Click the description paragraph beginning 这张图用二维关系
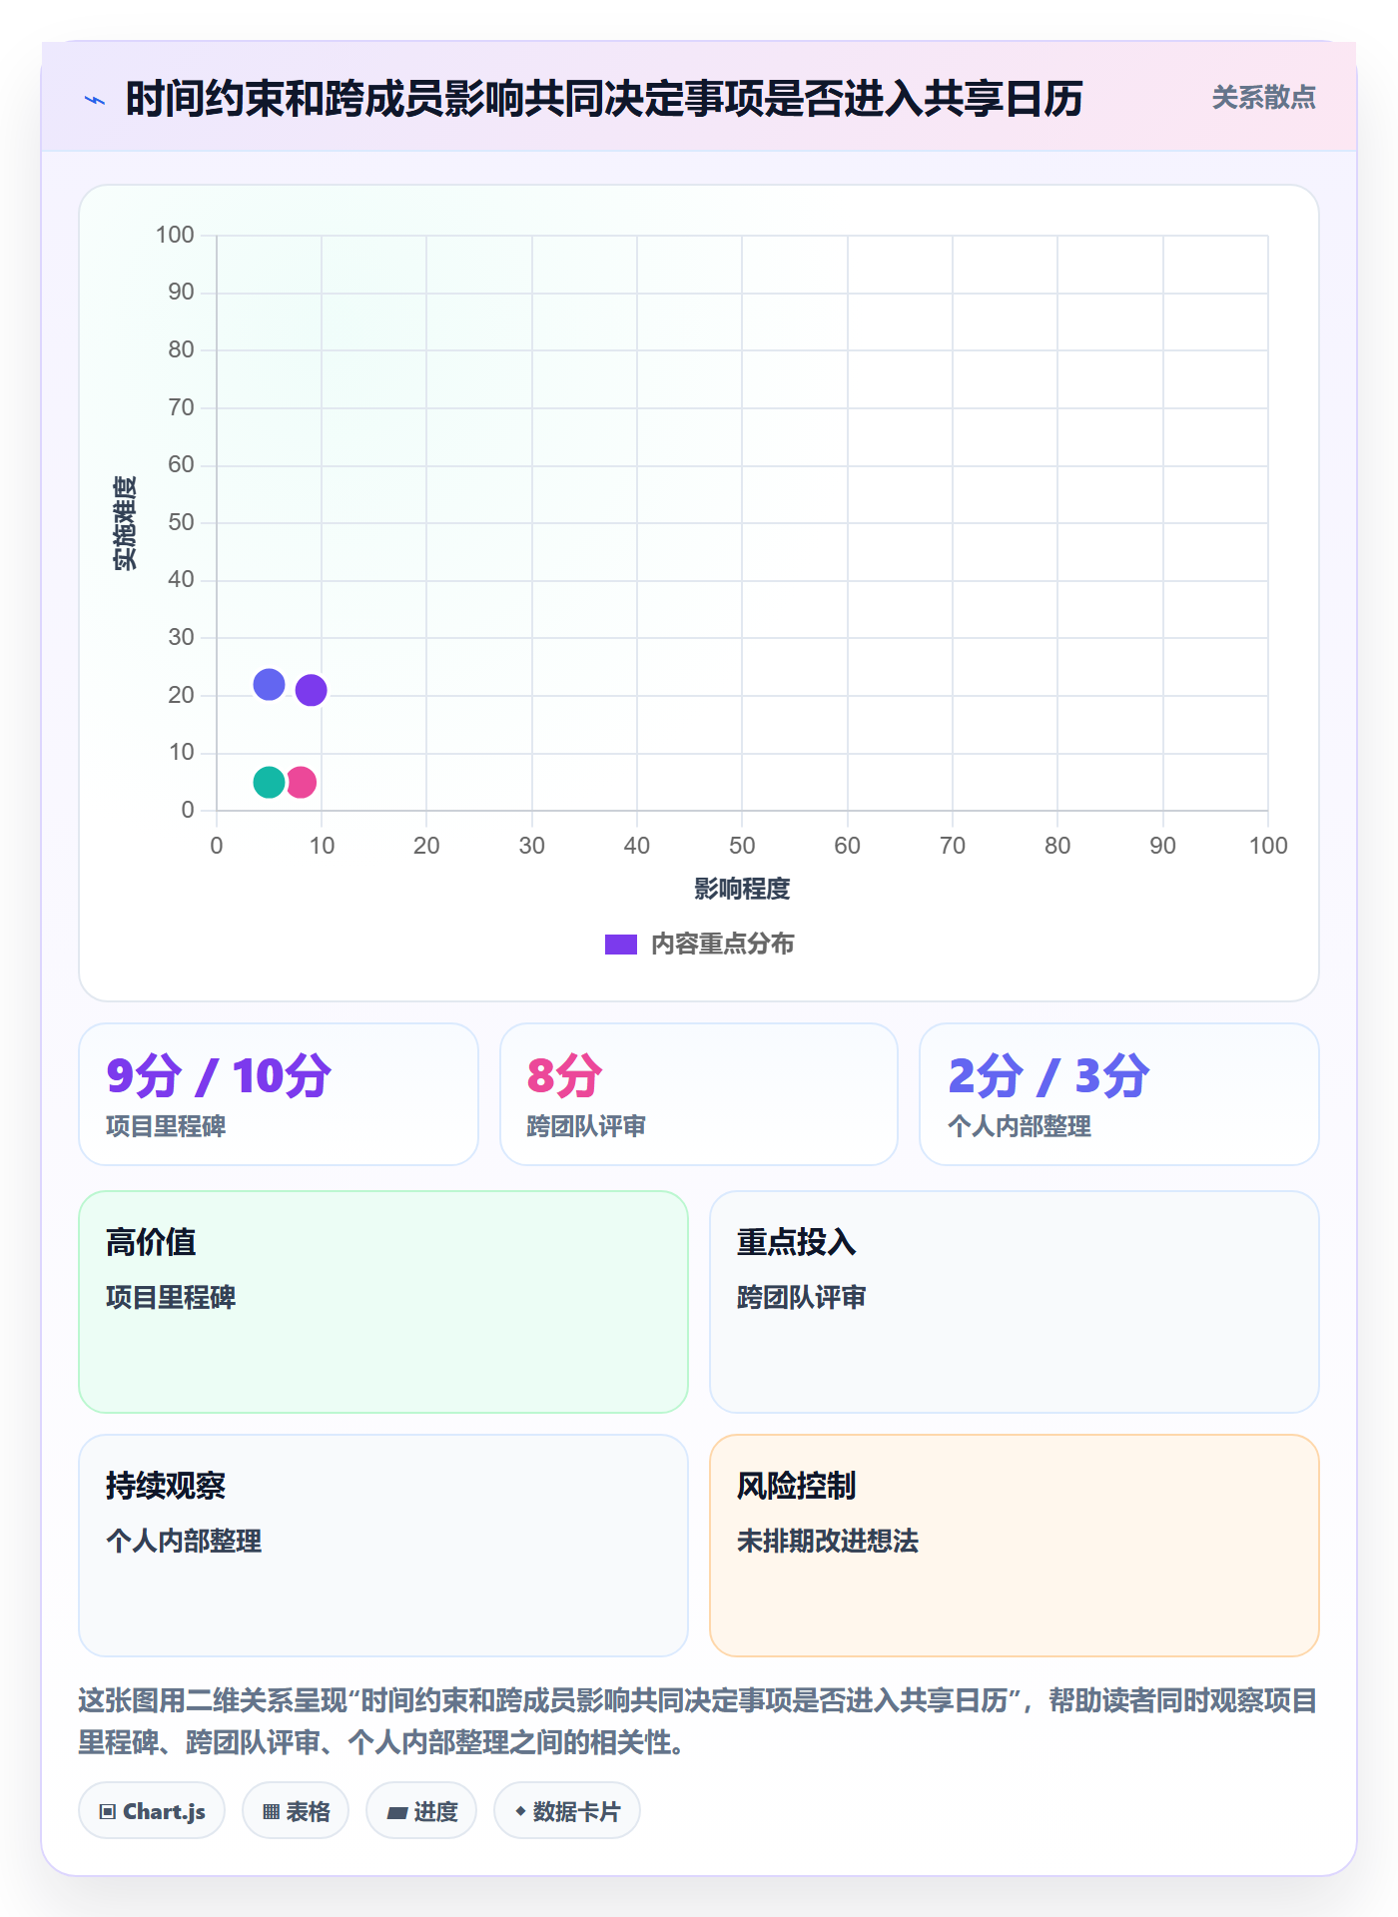Image resolution: width=1398 pixels, height=1917 pixels. pos(699,1721)
